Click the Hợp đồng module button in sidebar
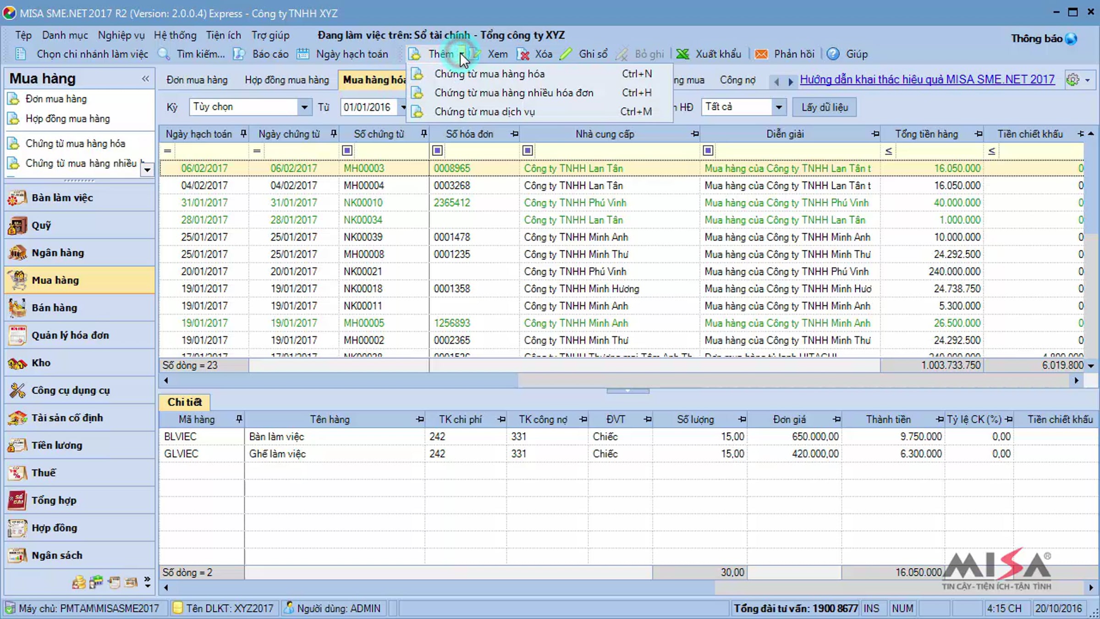The width and height of the screenshot is (1100, 619). 80,528
